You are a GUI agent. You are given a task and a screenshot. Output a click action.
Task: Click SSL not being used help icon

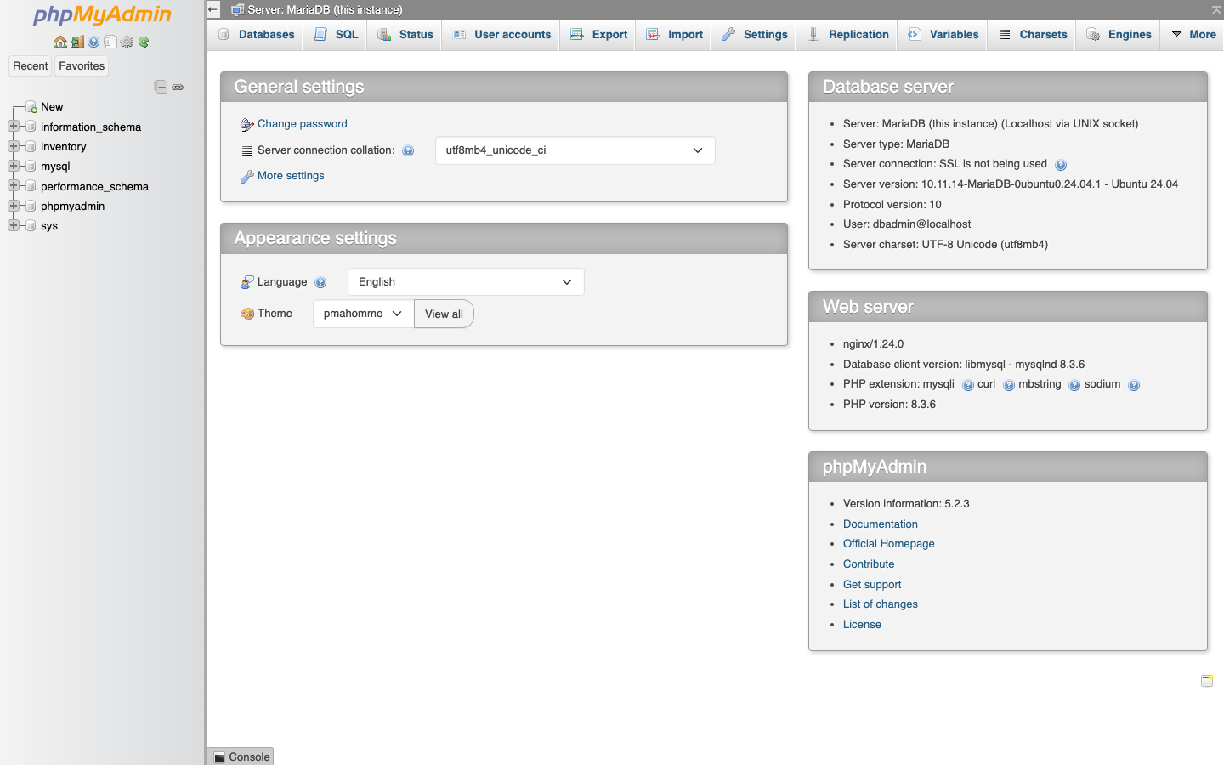pyautogui.click(x=1061, y=165)
